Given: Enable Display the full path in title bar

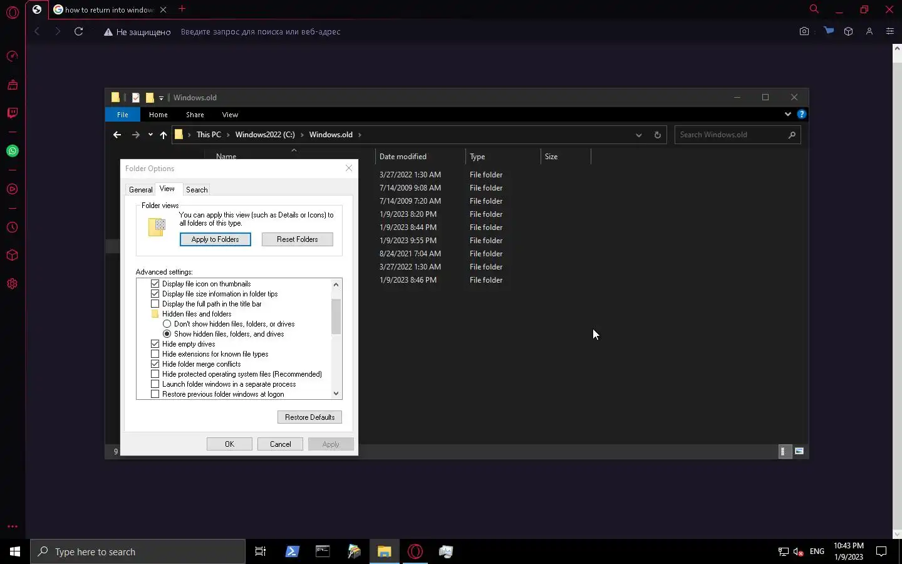Looking at the screenshot, I should pyautogui.click(x=155, y=304).
